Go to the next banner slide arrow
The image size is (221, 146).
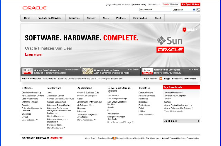[x=197, y=29]
